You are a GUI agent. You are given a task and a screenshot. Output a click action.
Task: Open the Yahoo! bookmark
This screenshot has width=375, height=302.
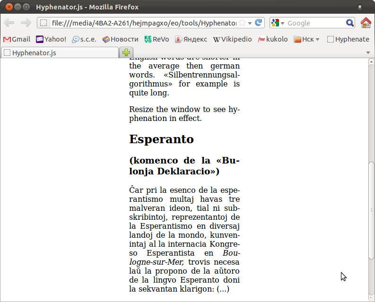coord(51,39)
